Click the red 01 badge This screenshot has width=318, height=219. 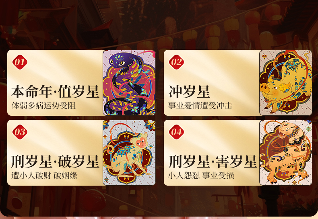(20, 62)
